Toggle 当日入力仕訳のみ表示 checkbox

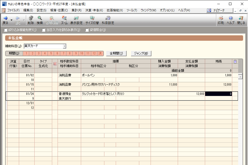coord(44,30)
